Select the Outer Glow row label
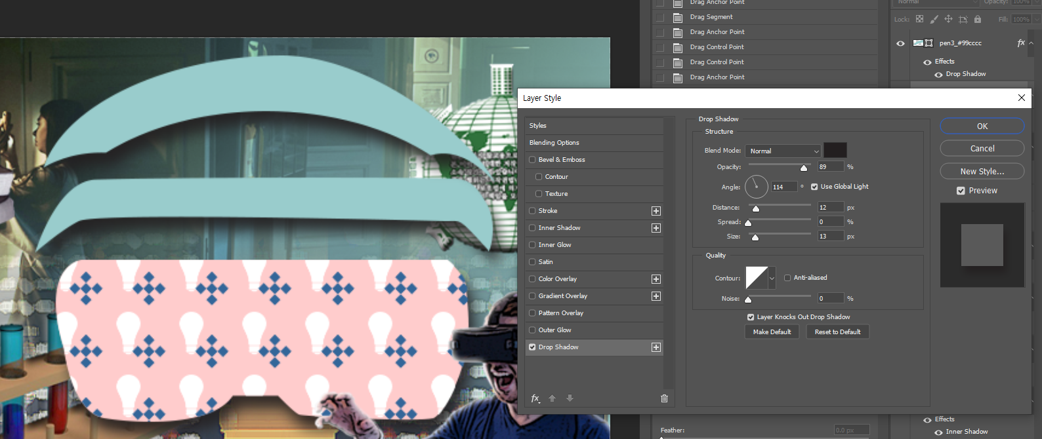 (x=555, y=330)
